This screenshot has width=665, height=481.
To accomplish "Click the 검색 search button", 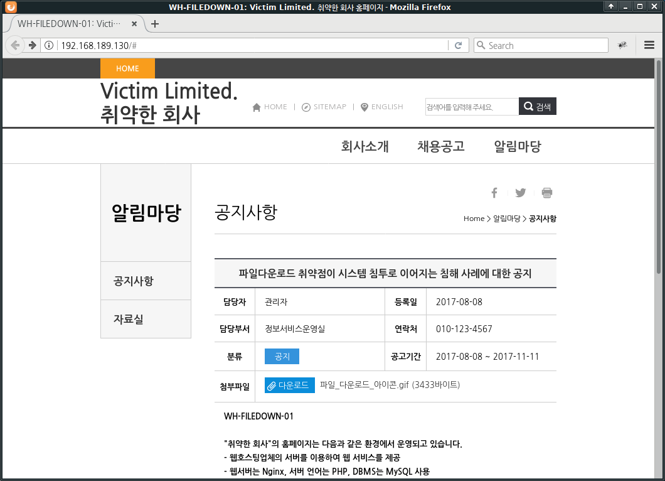I will tap(538, 106).
